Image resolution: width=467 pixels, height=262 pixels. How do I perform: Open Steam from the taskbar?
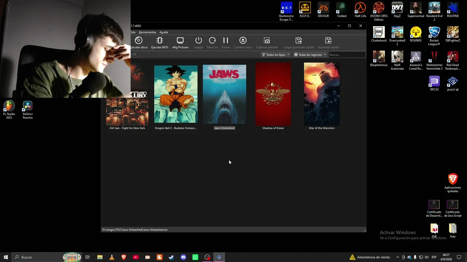click(x=171, y=257)
